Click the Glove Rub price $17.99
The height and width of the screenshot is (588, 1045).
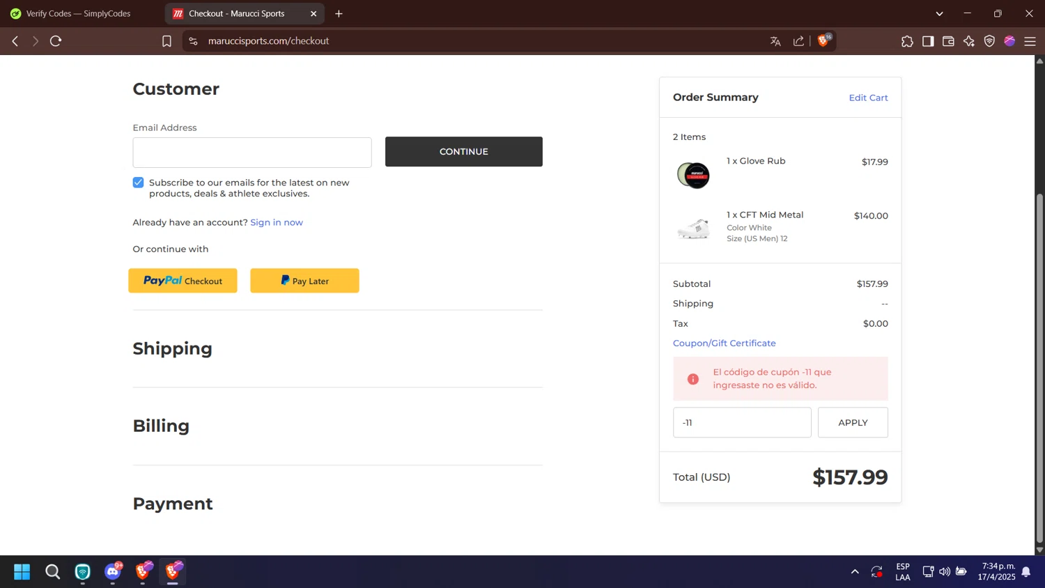[874, 162]
